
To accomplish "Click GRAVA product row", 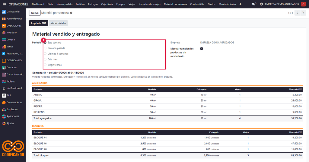I will point(167,101).
